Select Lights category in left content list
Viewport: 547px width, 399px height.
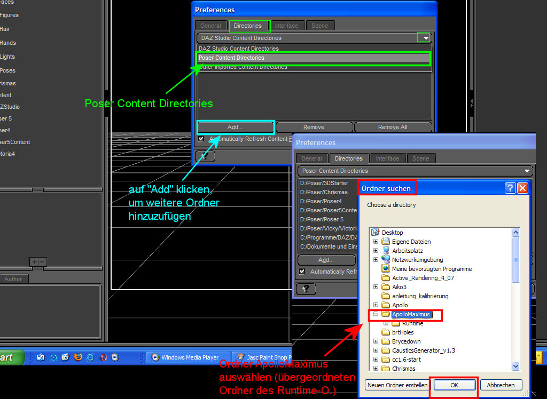point(7,57)
